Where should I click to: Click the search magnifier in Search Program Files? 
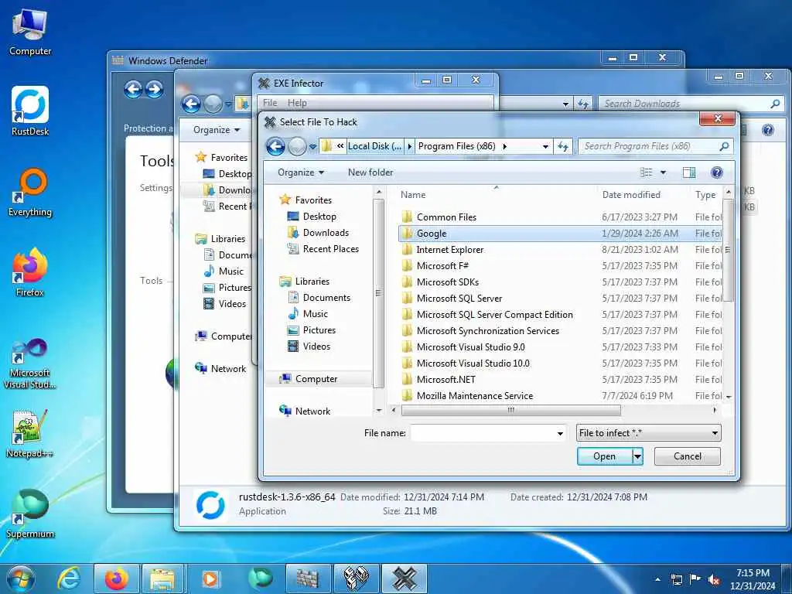click(x=724, y=146)
